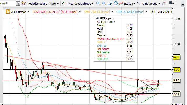This screenshot has width=187, height=105.
Task: Click the SMA 100 row in tooltip
Action: point(115,59)
